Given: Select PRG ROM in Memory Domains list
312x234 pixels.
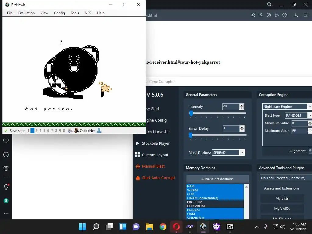Looking at the screenshot, I should (x=215, y=202).
